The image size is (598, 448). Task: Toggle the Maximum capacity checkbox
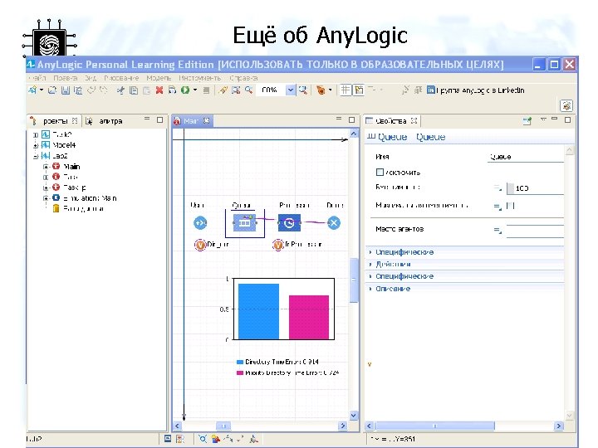coord(510,206)
